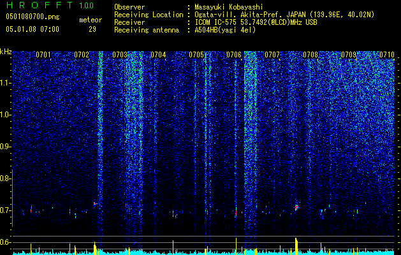The image size is (401, 255).
Task: Click the 'Receiver' field label
Action: pos(129,22)
